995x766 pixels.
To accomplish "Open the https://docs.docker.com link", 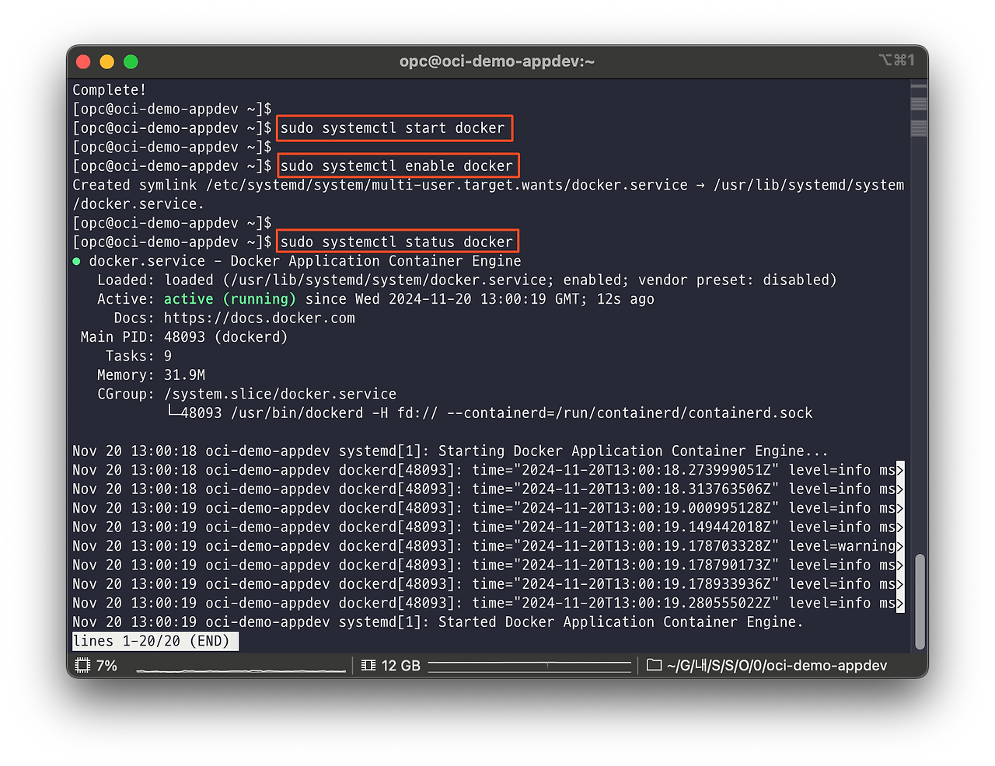I will click(259, 319).
